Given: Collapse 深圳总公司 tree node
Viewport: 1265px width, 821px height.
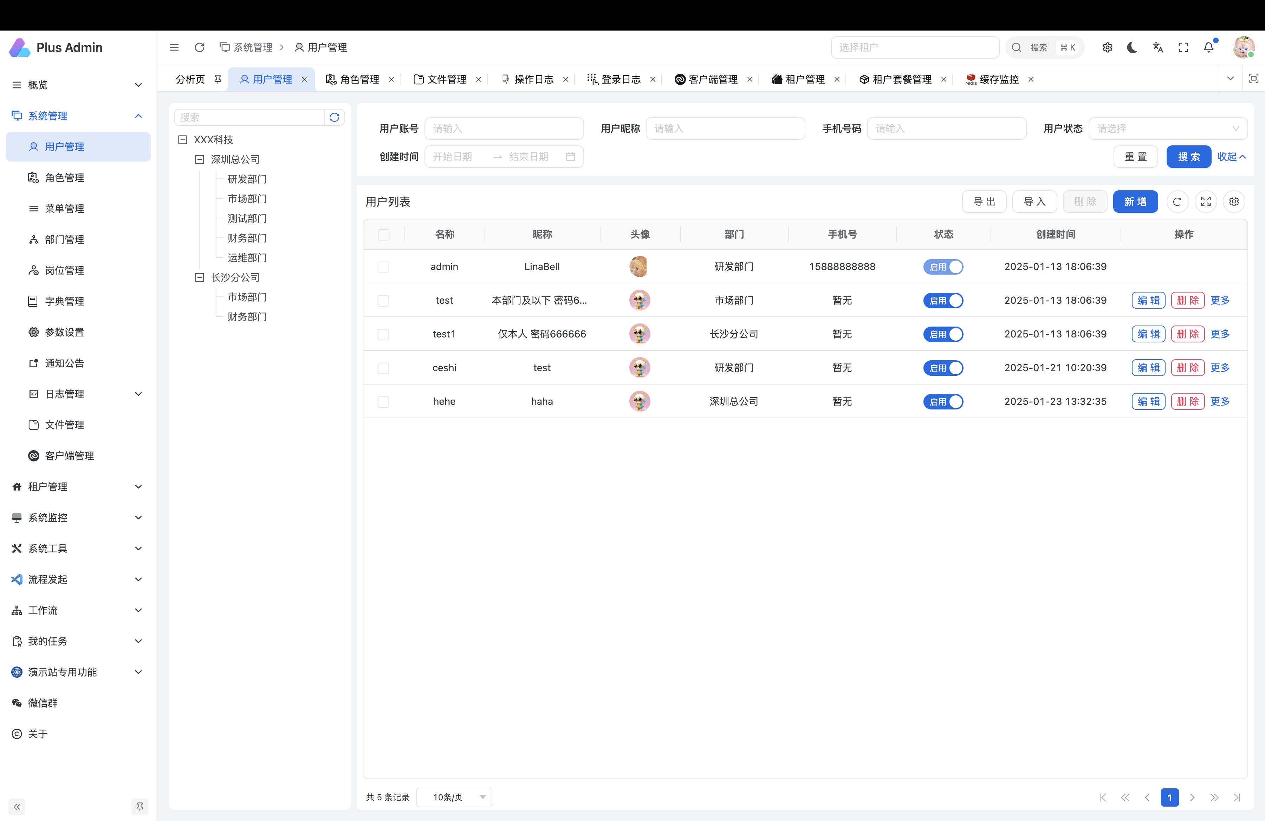Looking at the screenshot, I should 200,160.
